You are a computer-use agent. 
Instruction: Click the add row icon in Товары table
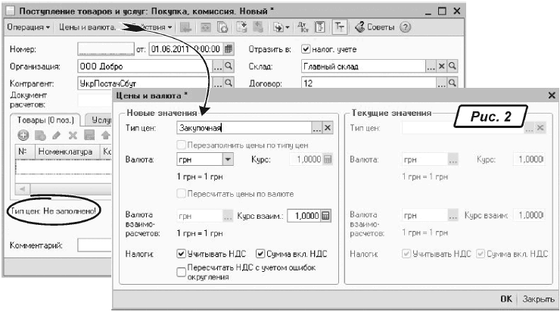tap(23, 135)
